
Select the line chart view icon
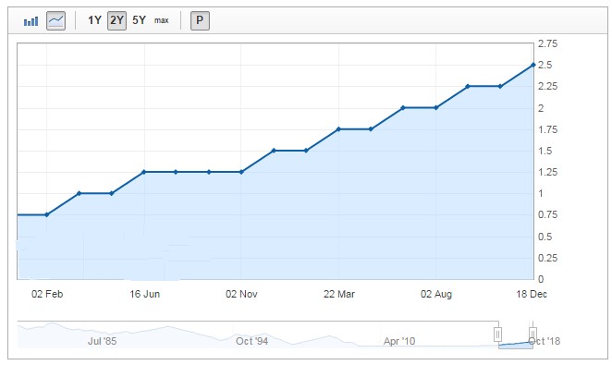55,20
